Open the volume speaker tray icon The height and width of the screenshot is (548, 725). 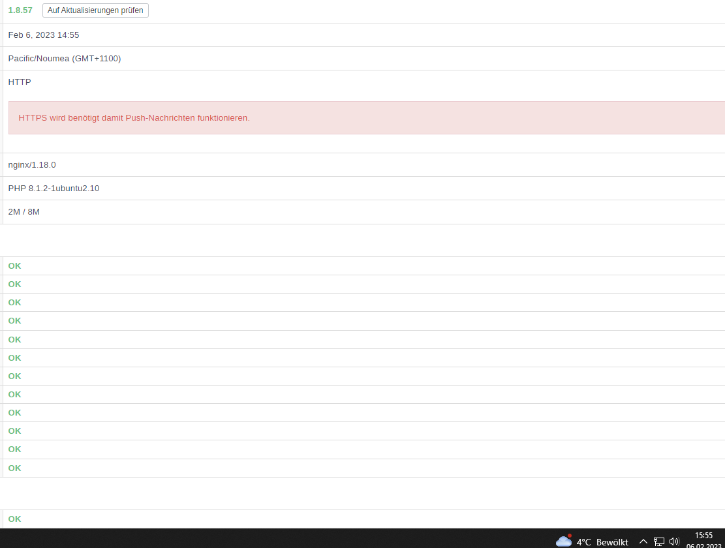click(x=674, y=541)
